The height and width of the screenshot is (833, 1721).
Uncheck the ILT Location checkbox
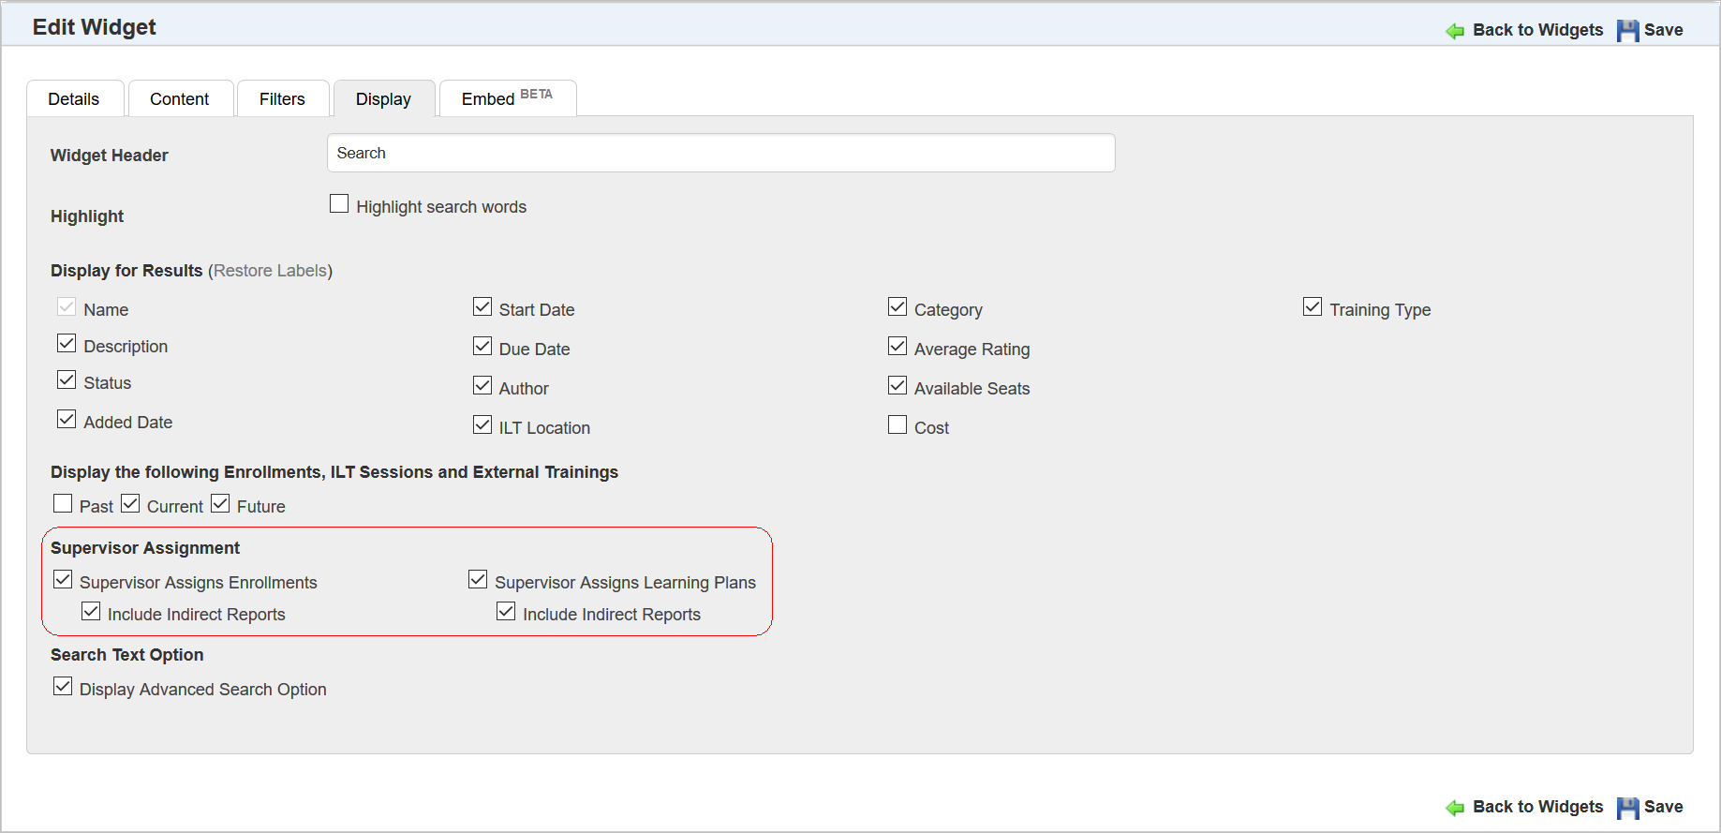(482, 425)
